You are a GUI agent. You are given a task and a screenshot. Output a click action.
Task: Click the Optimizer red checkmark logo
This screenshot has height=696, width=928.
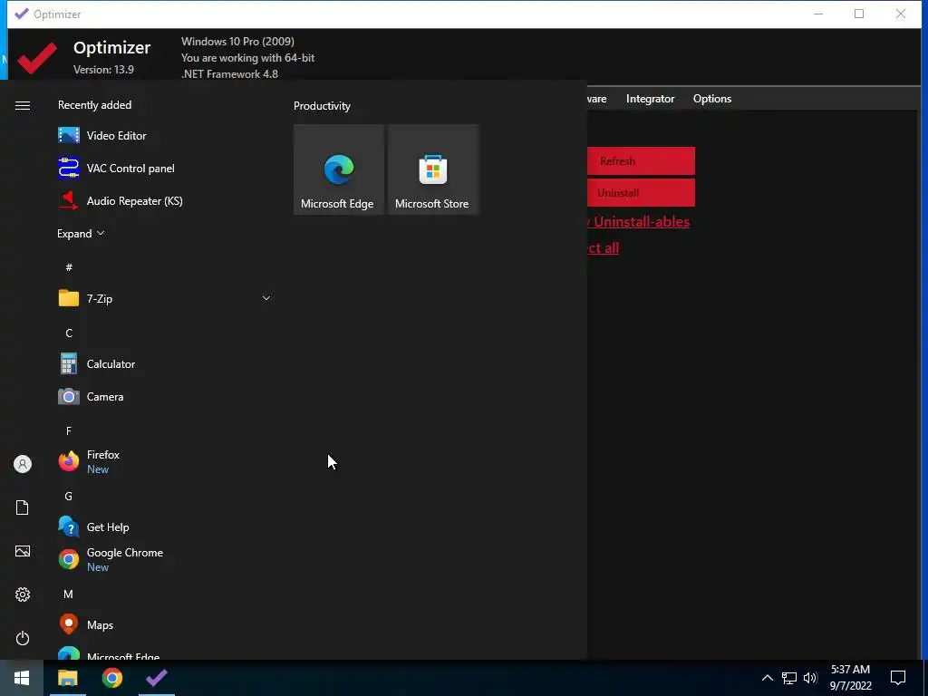pyautogui.click(x=37, y=57)
